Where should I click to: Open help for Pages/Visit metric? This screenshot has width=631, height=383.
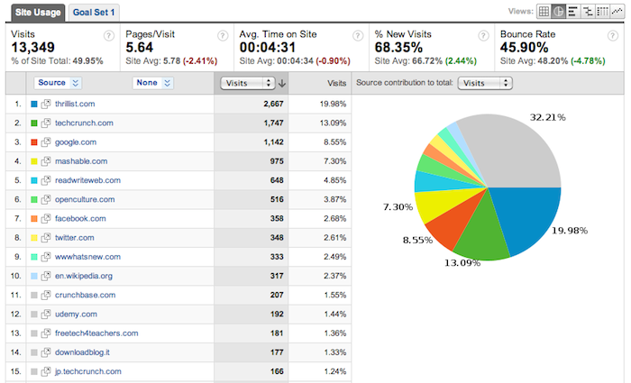[x=223, y=36]
